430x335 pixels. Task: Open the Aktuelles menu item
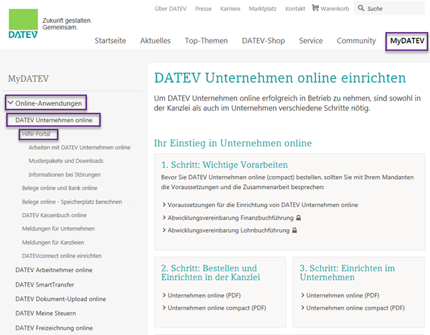coord(155,41)
